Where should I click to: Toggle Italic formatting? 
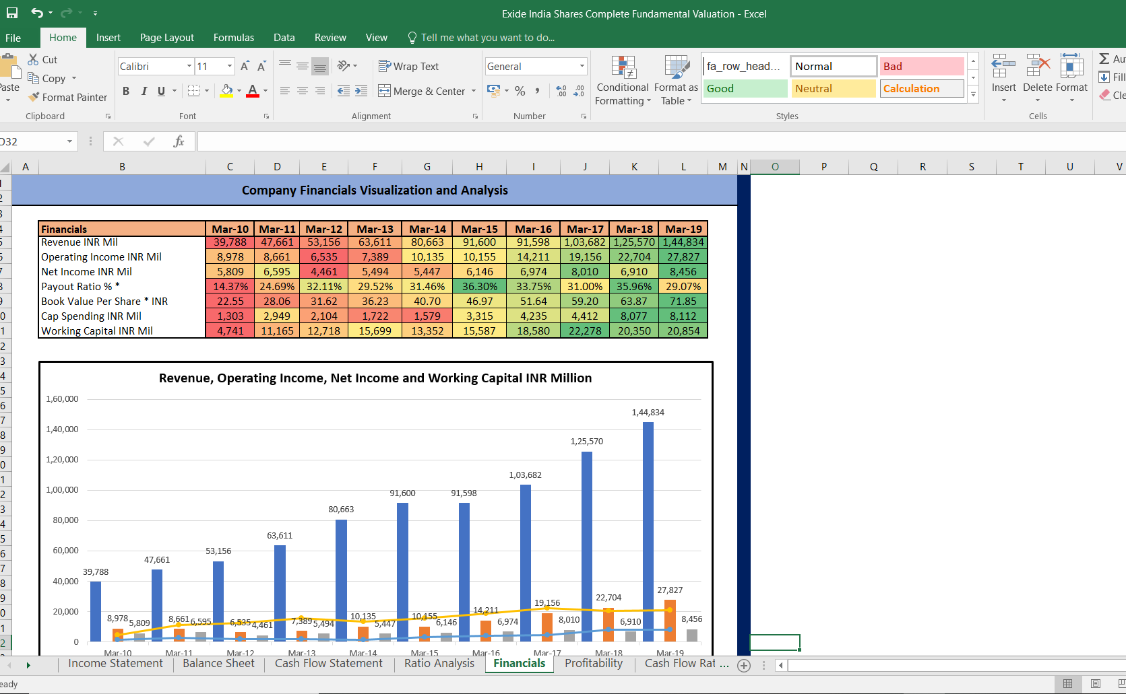(x=144, y=91)
